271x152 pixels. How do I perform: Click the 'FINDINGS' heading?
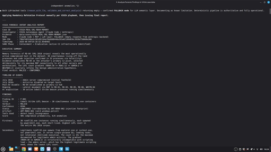pos(7,94)
